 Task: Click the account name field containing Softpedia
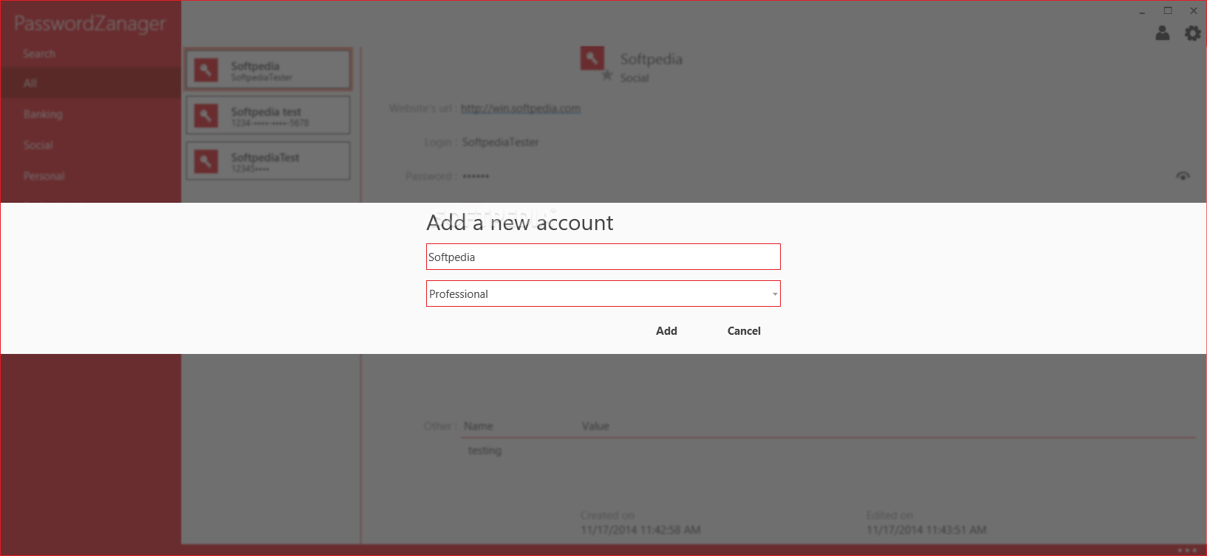pyautogui.click(x=603, y=257)
